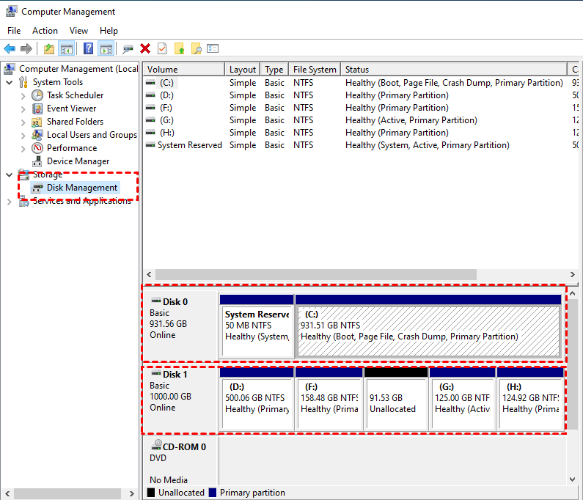Click the volume list scroll right arrow

coord(573,275)
